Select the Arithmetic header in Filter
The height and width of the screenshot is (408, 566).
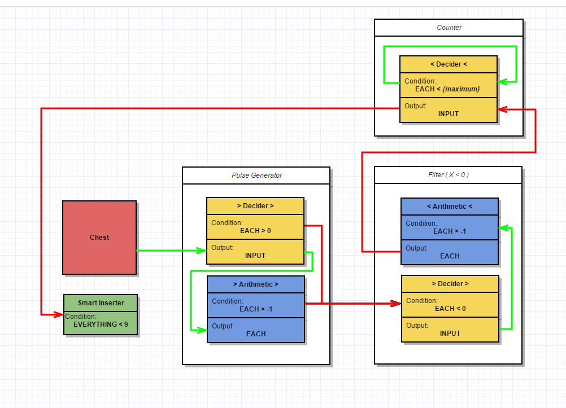coord(450,207)
